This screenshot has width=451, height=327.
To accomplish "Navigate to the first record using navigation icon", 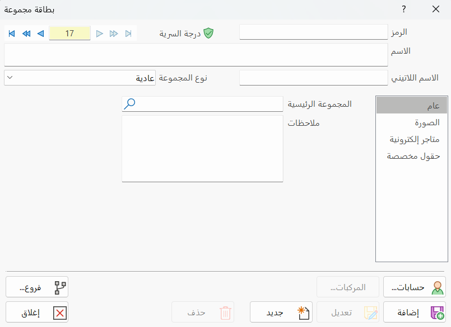I will click(x=11, y=34).
